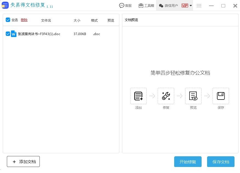Click the 文档预览 panel title
Viewport: 240px width, 173px height.
(x=131, y=20)
